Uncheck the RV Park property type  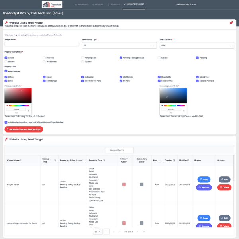[121, 81]
